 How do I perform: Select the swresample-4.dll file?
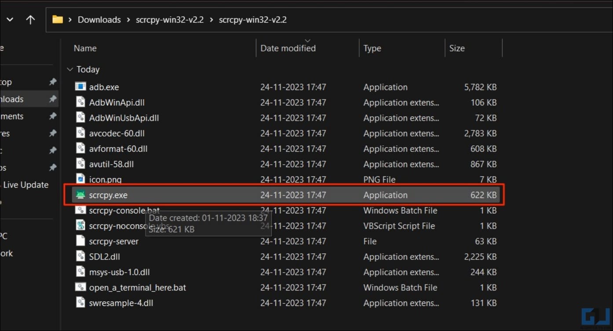[x=121, y=303]
